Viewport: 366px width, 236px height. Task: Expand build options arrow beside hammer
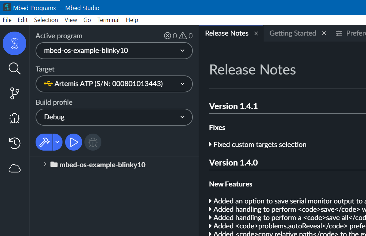tap(58, 142)
